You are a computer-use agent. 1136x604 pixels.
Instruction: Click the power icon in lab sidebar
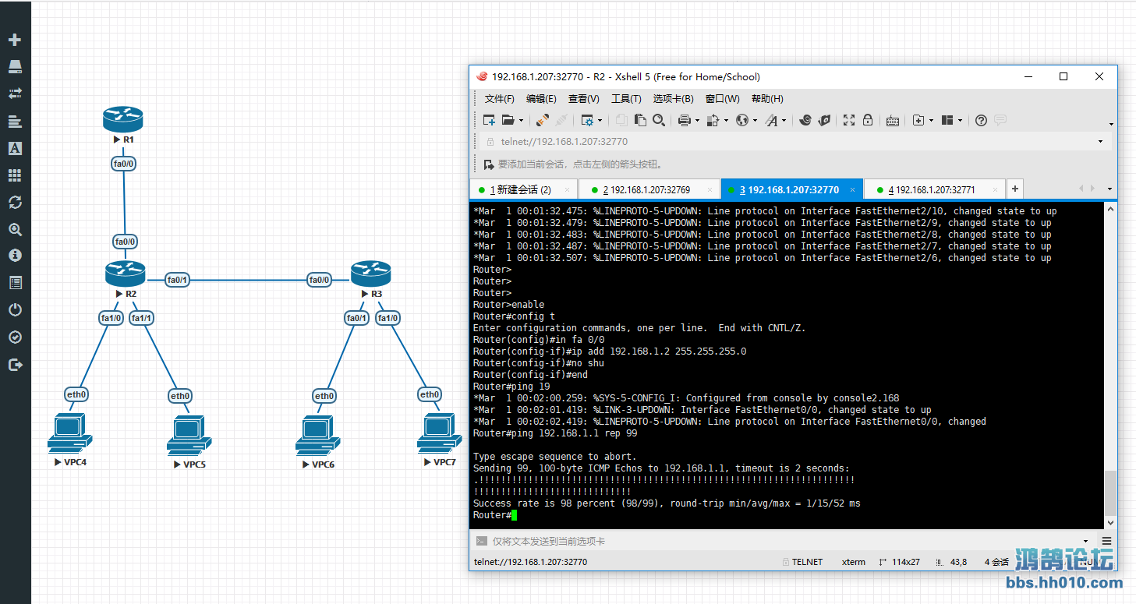[x=15, y=309]
